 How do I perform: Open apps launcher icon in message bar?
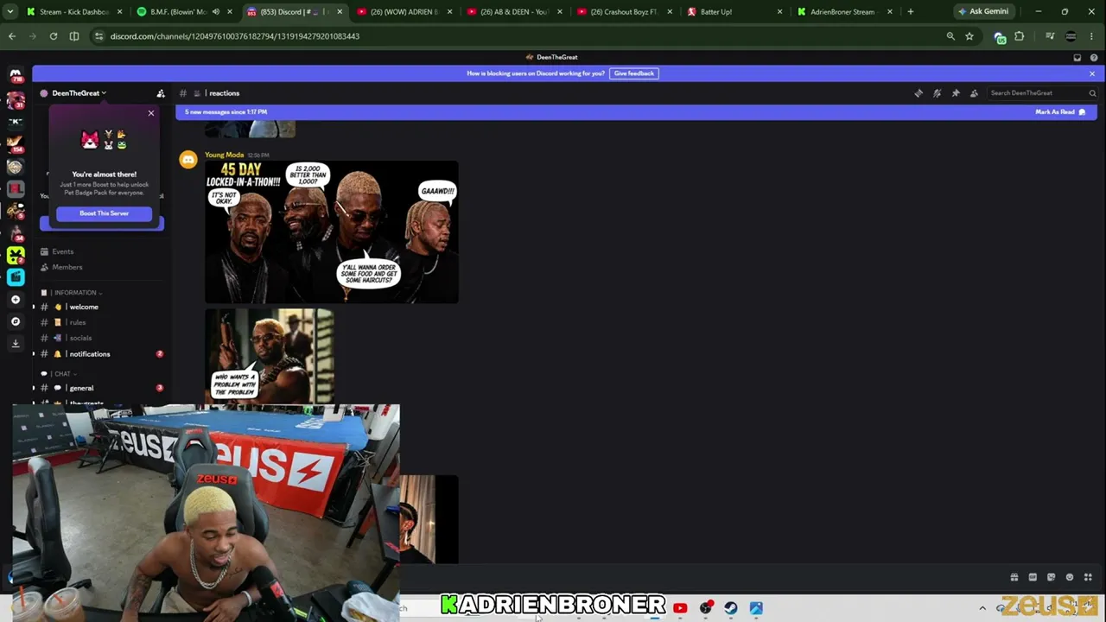(1088, 577)
